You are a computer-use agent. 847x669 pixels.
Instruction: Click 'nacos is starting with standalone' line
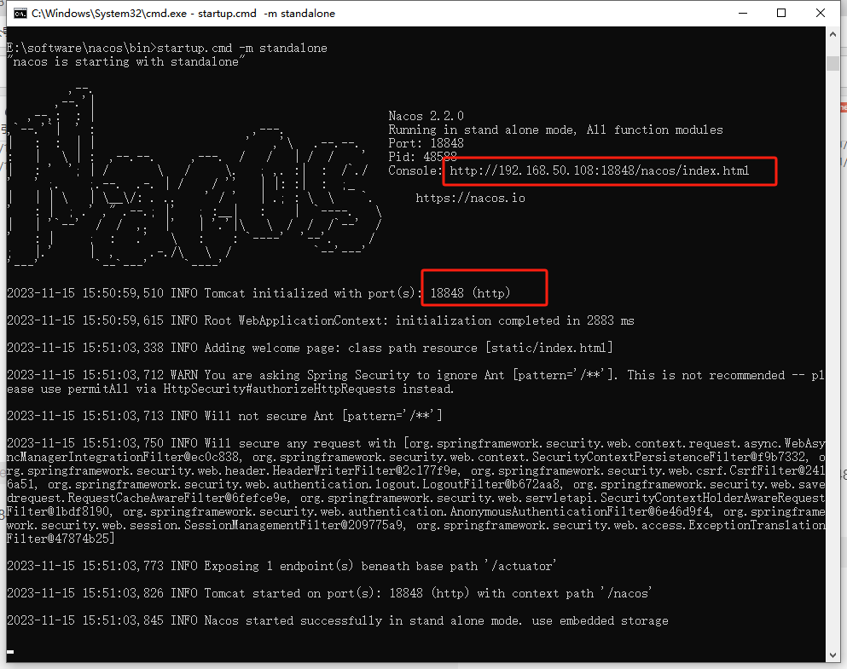[x=126, y=62]
